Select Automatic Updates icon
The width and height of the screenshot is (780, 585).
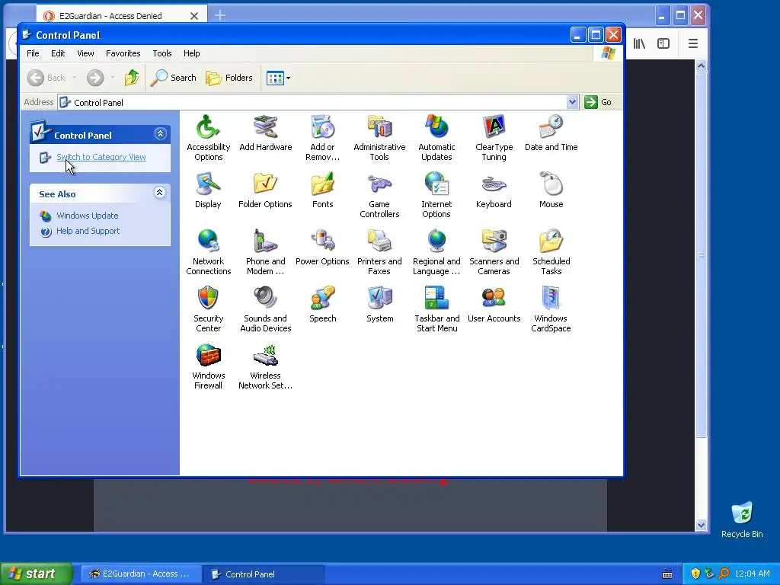[x=436, y=138]
